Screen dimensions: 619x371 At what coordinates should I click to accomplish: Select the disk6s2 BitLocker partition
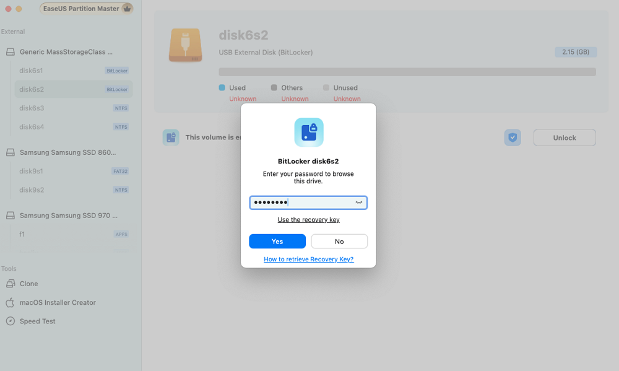pos(74,89)
